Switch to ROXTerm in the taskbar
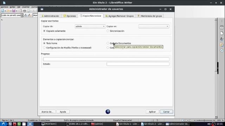Image resolution: width=225 pixels, height=126 pixels. coord(49,124)
